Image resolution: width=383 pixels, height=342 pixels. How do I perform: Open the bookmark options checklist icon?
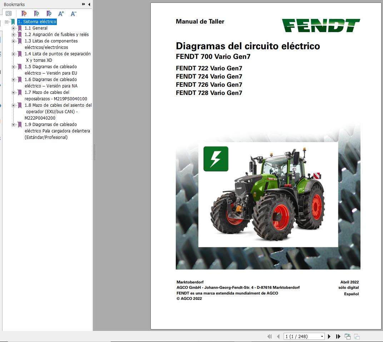coord(9,14)
